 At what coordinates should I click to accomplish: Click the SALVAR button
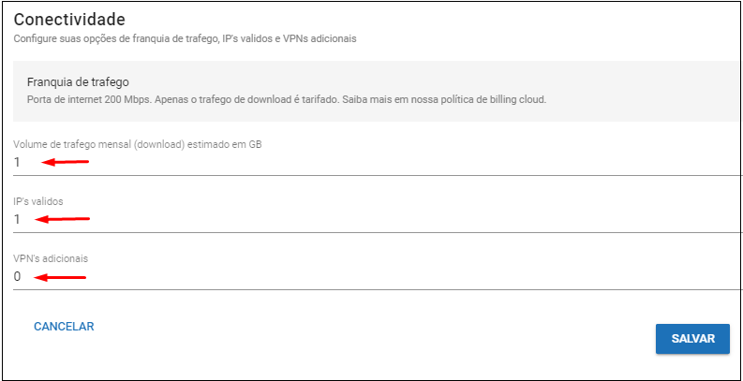pos(692,339)
